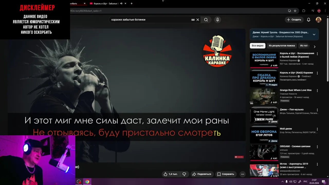Open the taskbar notification center
The width and height of the screenshot is (329, 185).
324,182
